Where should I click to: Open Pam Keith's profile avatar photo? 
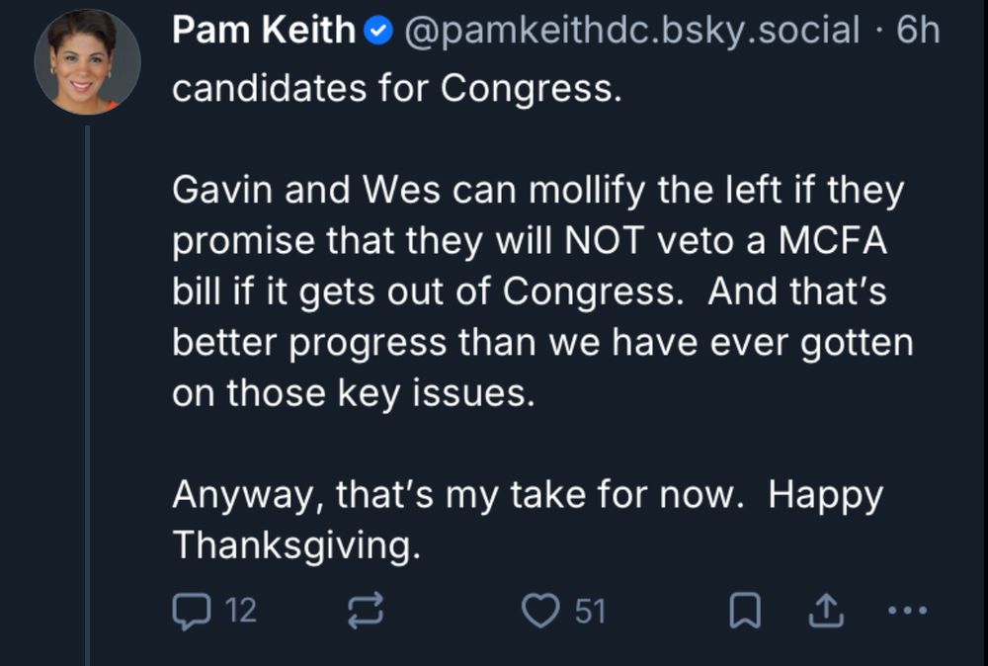[87, 62]
